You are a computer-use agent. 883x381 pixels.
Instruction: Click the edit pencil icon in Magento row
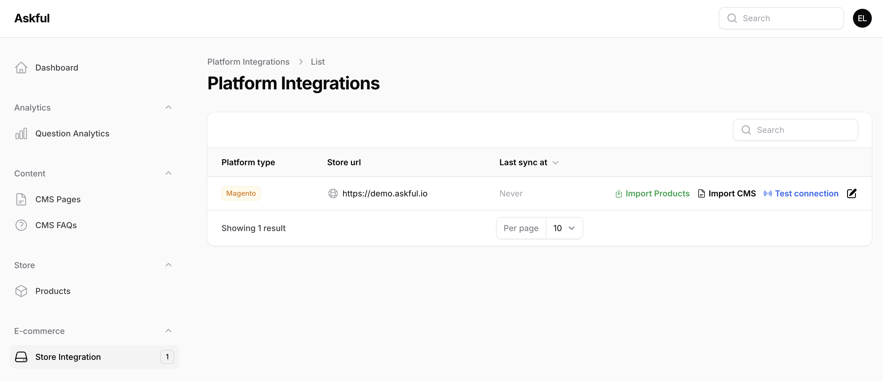[x=851, y=193]
